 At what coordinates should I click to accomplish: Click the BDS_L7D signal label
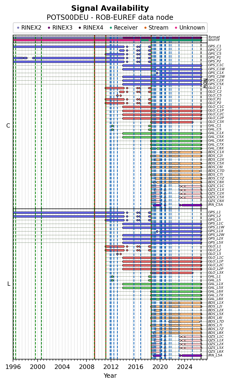click(216, 322)
